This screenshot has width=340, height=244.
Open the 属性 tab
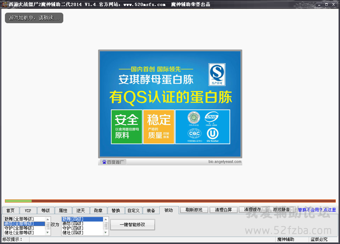point(63,210)
